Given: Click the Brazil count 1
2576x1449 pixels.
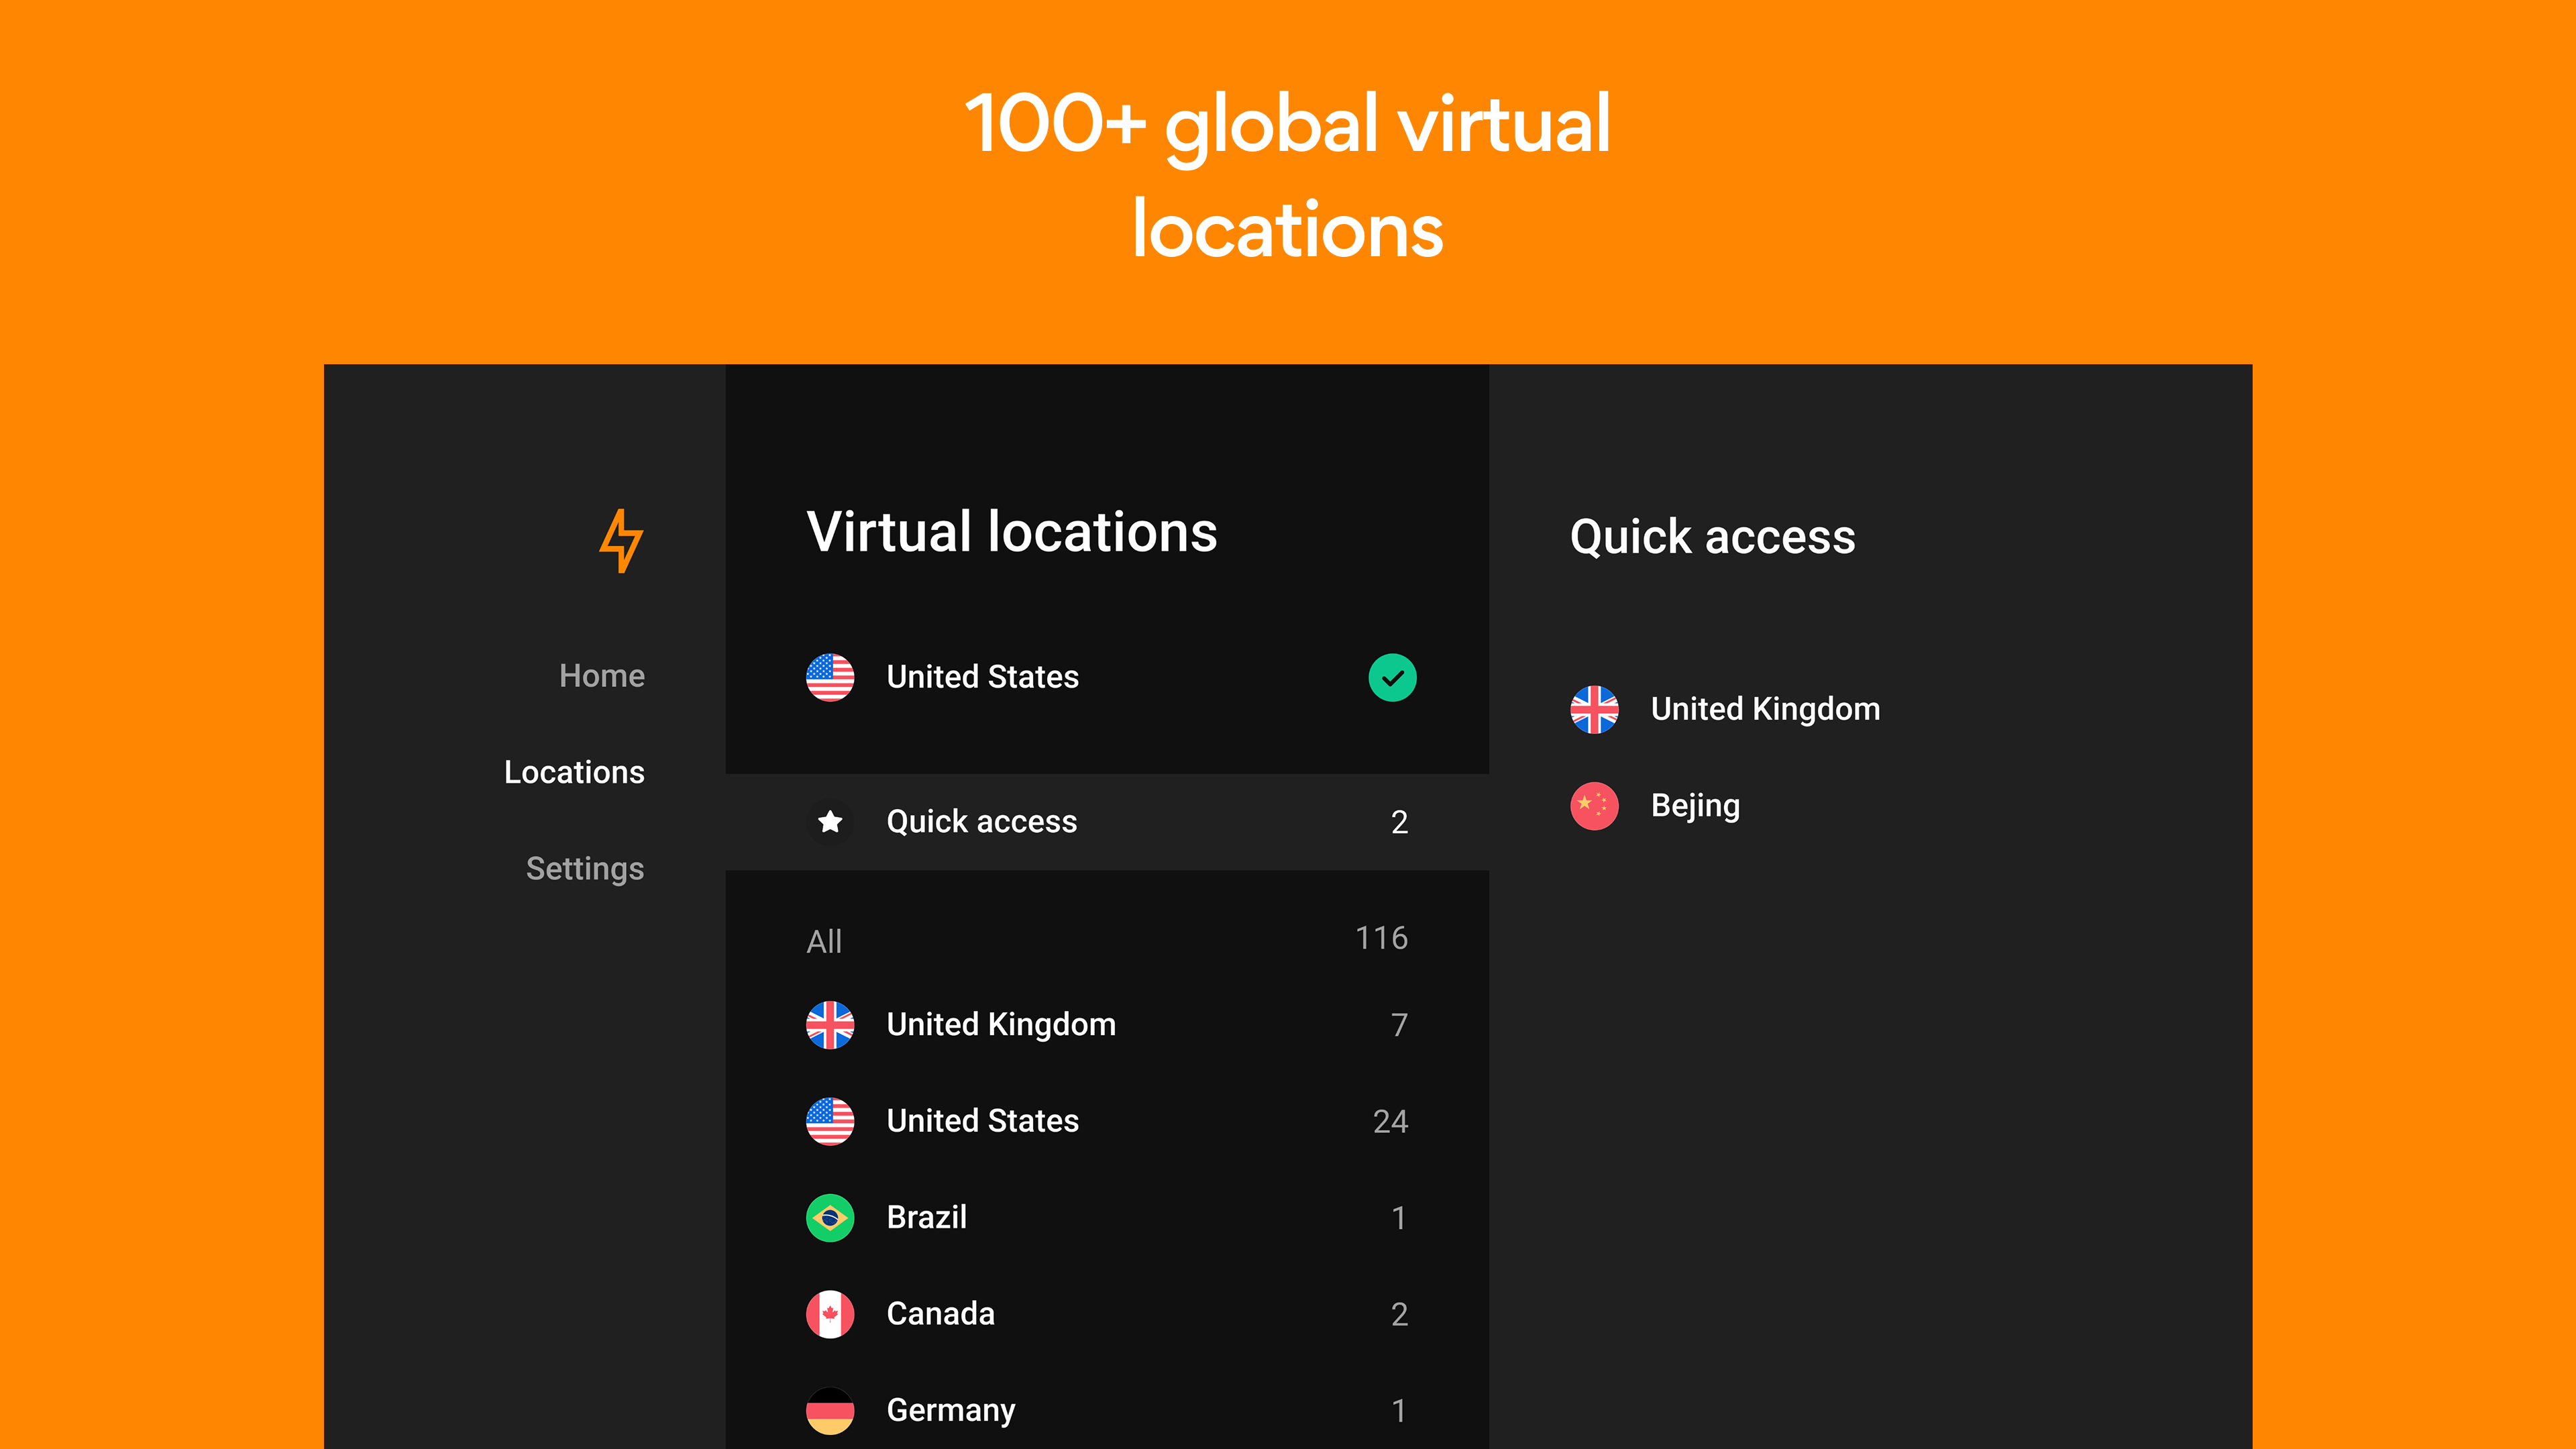Looking at the screenshot, I should click(x=1399, y=1218).
